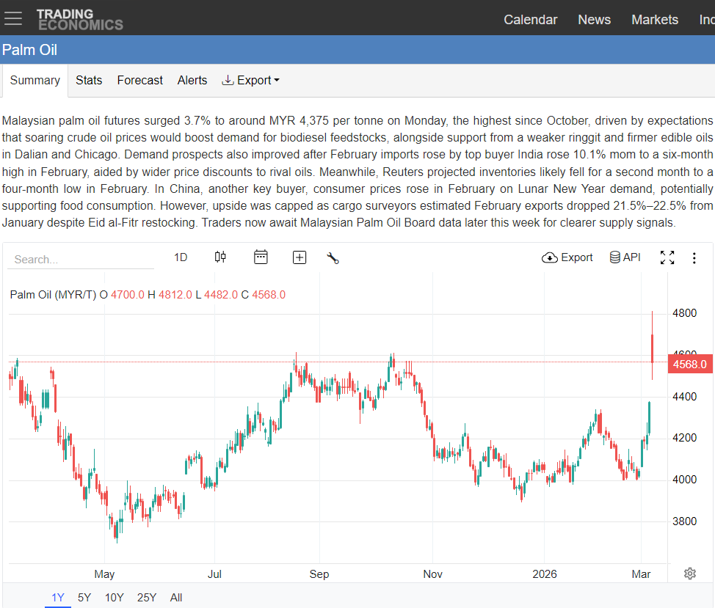This screenshot has height=608, width=715.
Task: Click the open value O 4700.0
Action: click(x=122, y=295)
